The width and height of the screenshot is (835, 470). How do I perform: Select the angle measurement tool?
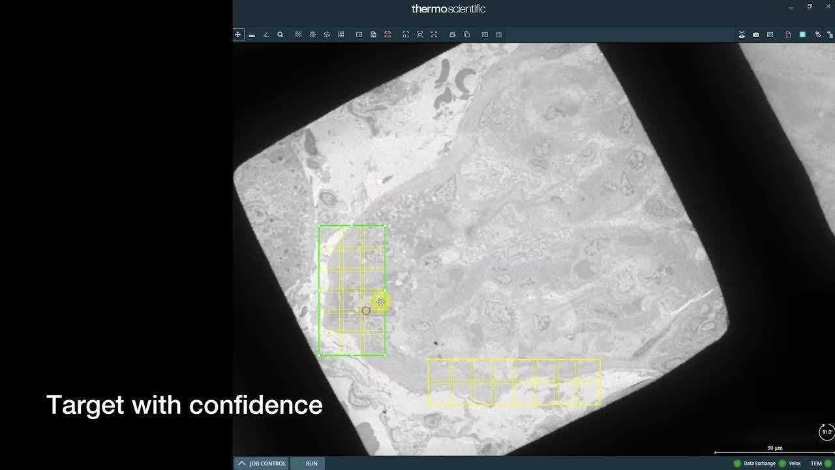(x=266, y=35)
